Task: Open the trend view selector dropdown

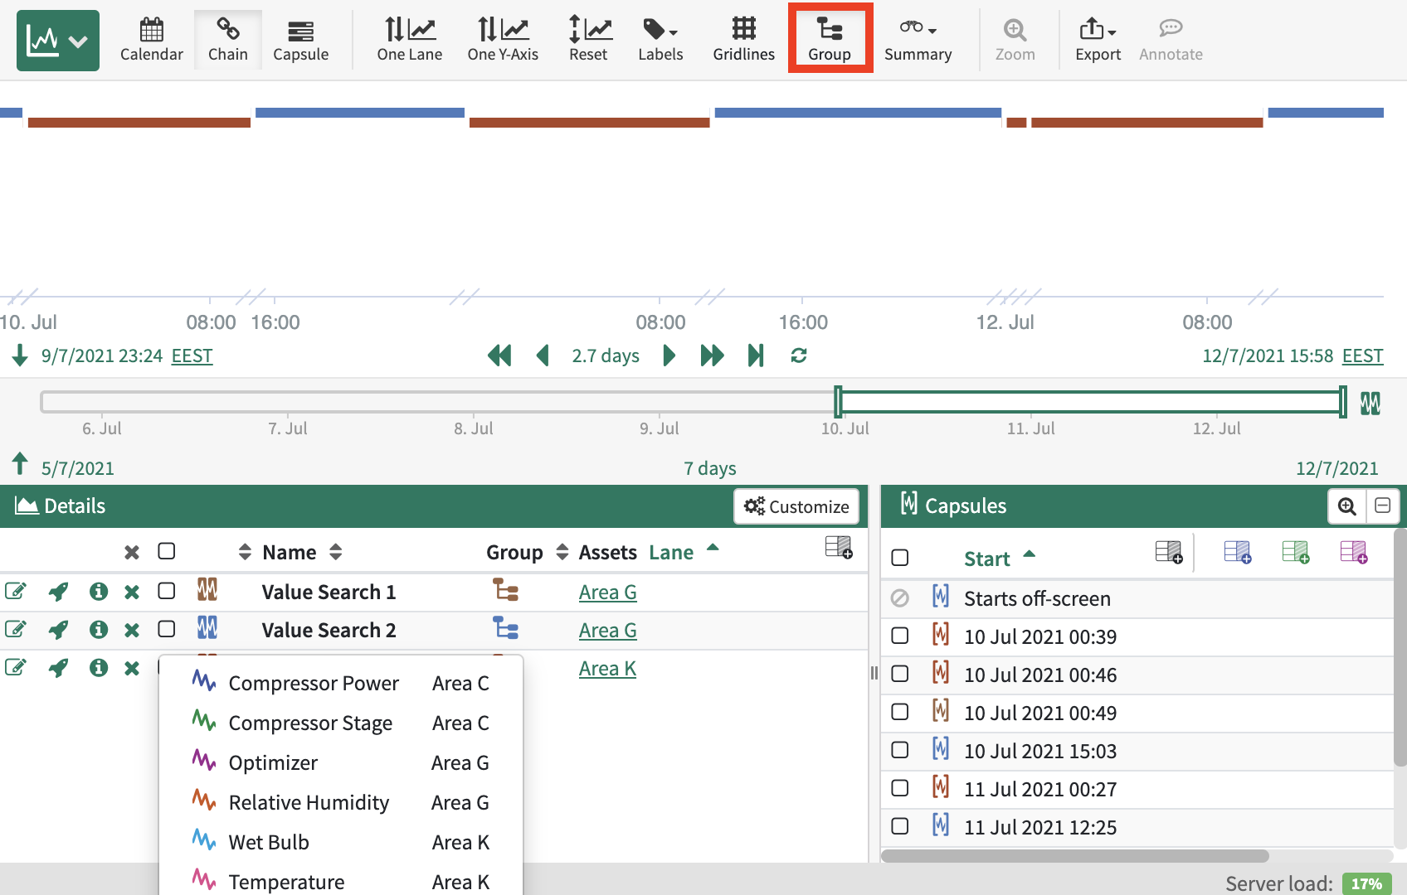Action: (x=58, y=40)
